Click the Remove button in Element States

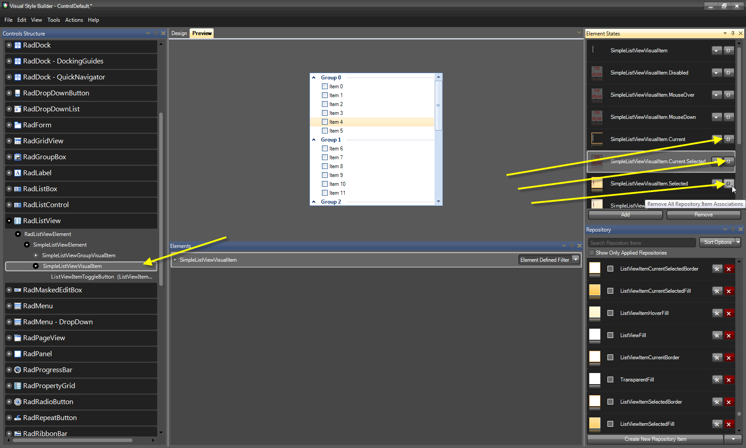coord(703,215)
